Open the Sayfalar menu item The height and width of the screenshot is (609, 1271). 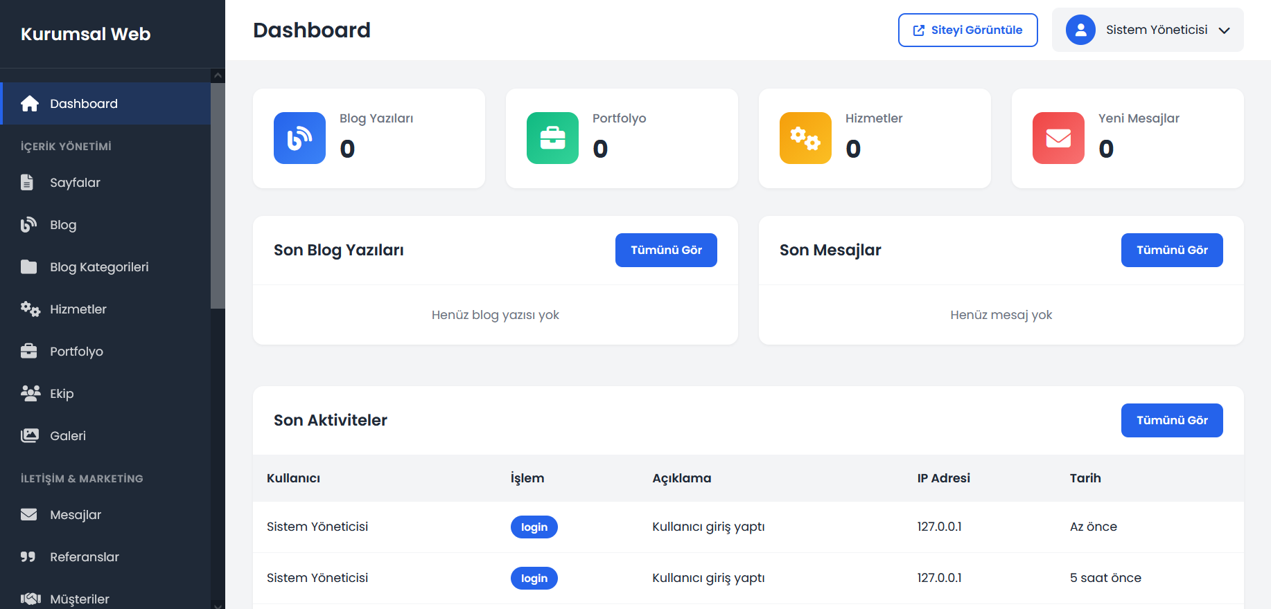pos(105,183)
